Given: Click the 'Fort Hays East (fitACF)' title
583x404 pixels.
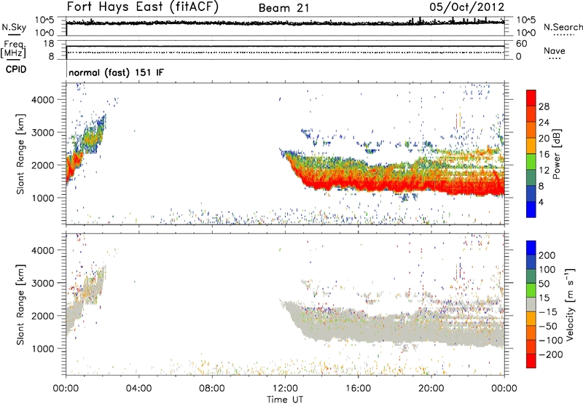Looking at the screenshot, I should pos(143,7).
